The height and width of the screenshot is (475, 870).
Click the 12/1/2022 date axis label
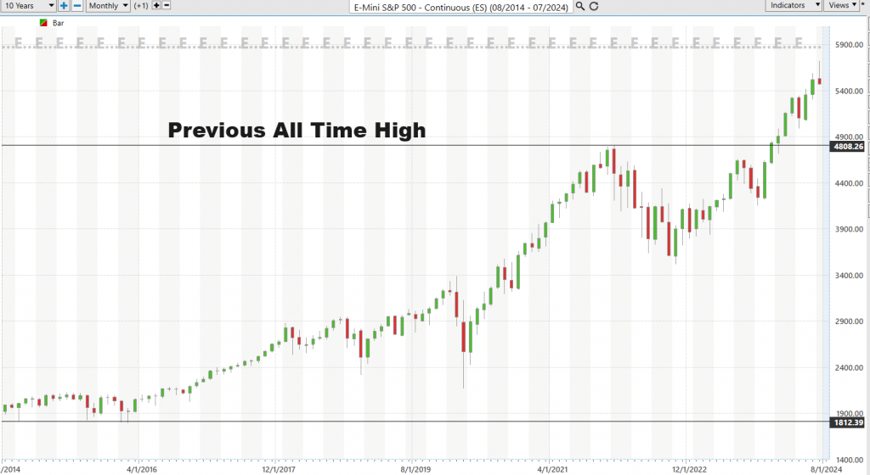coord(689,469)
